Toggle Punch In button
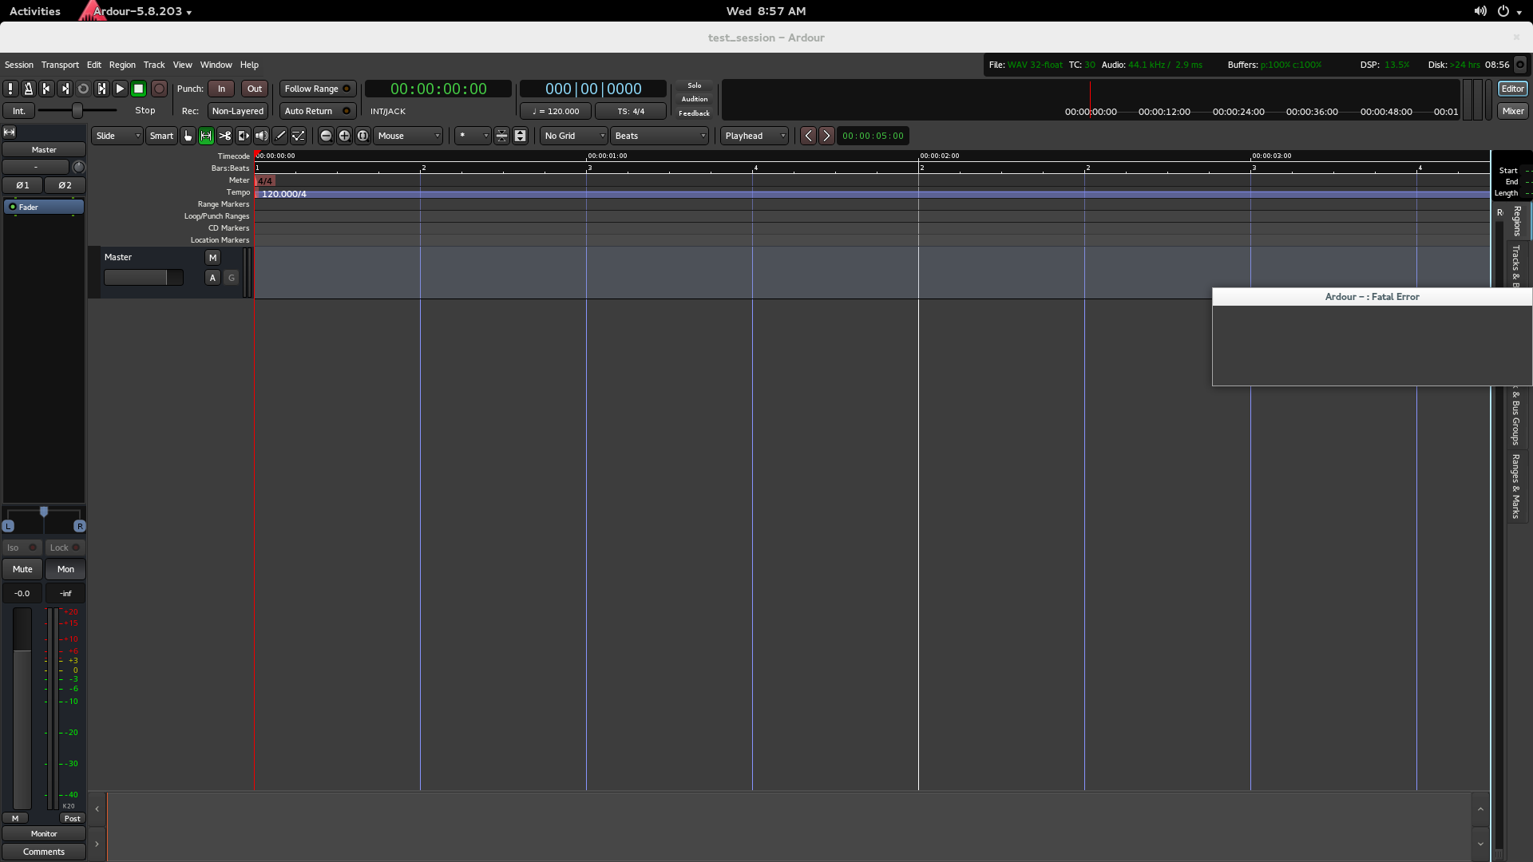Screen dimensions: 1533x862 (221, 89)
